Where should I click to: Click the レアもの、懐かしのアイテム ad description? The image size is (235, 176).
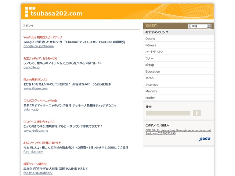pos(62,63)
